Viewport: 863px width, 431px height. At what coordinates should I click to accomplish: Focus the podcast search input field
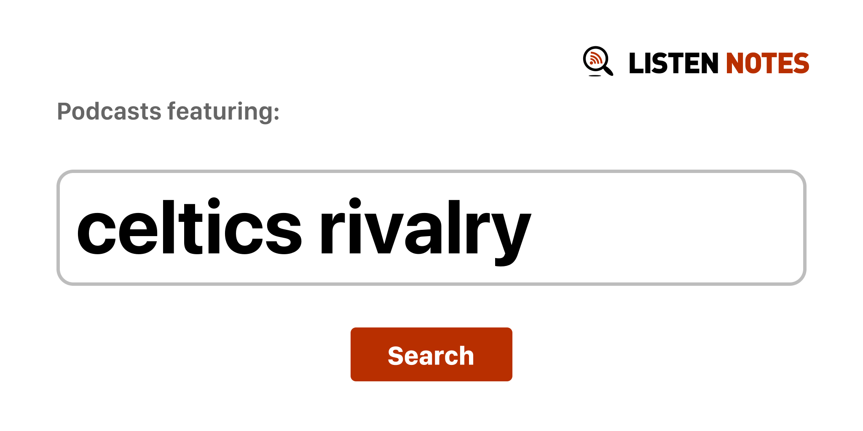(431, 228)
